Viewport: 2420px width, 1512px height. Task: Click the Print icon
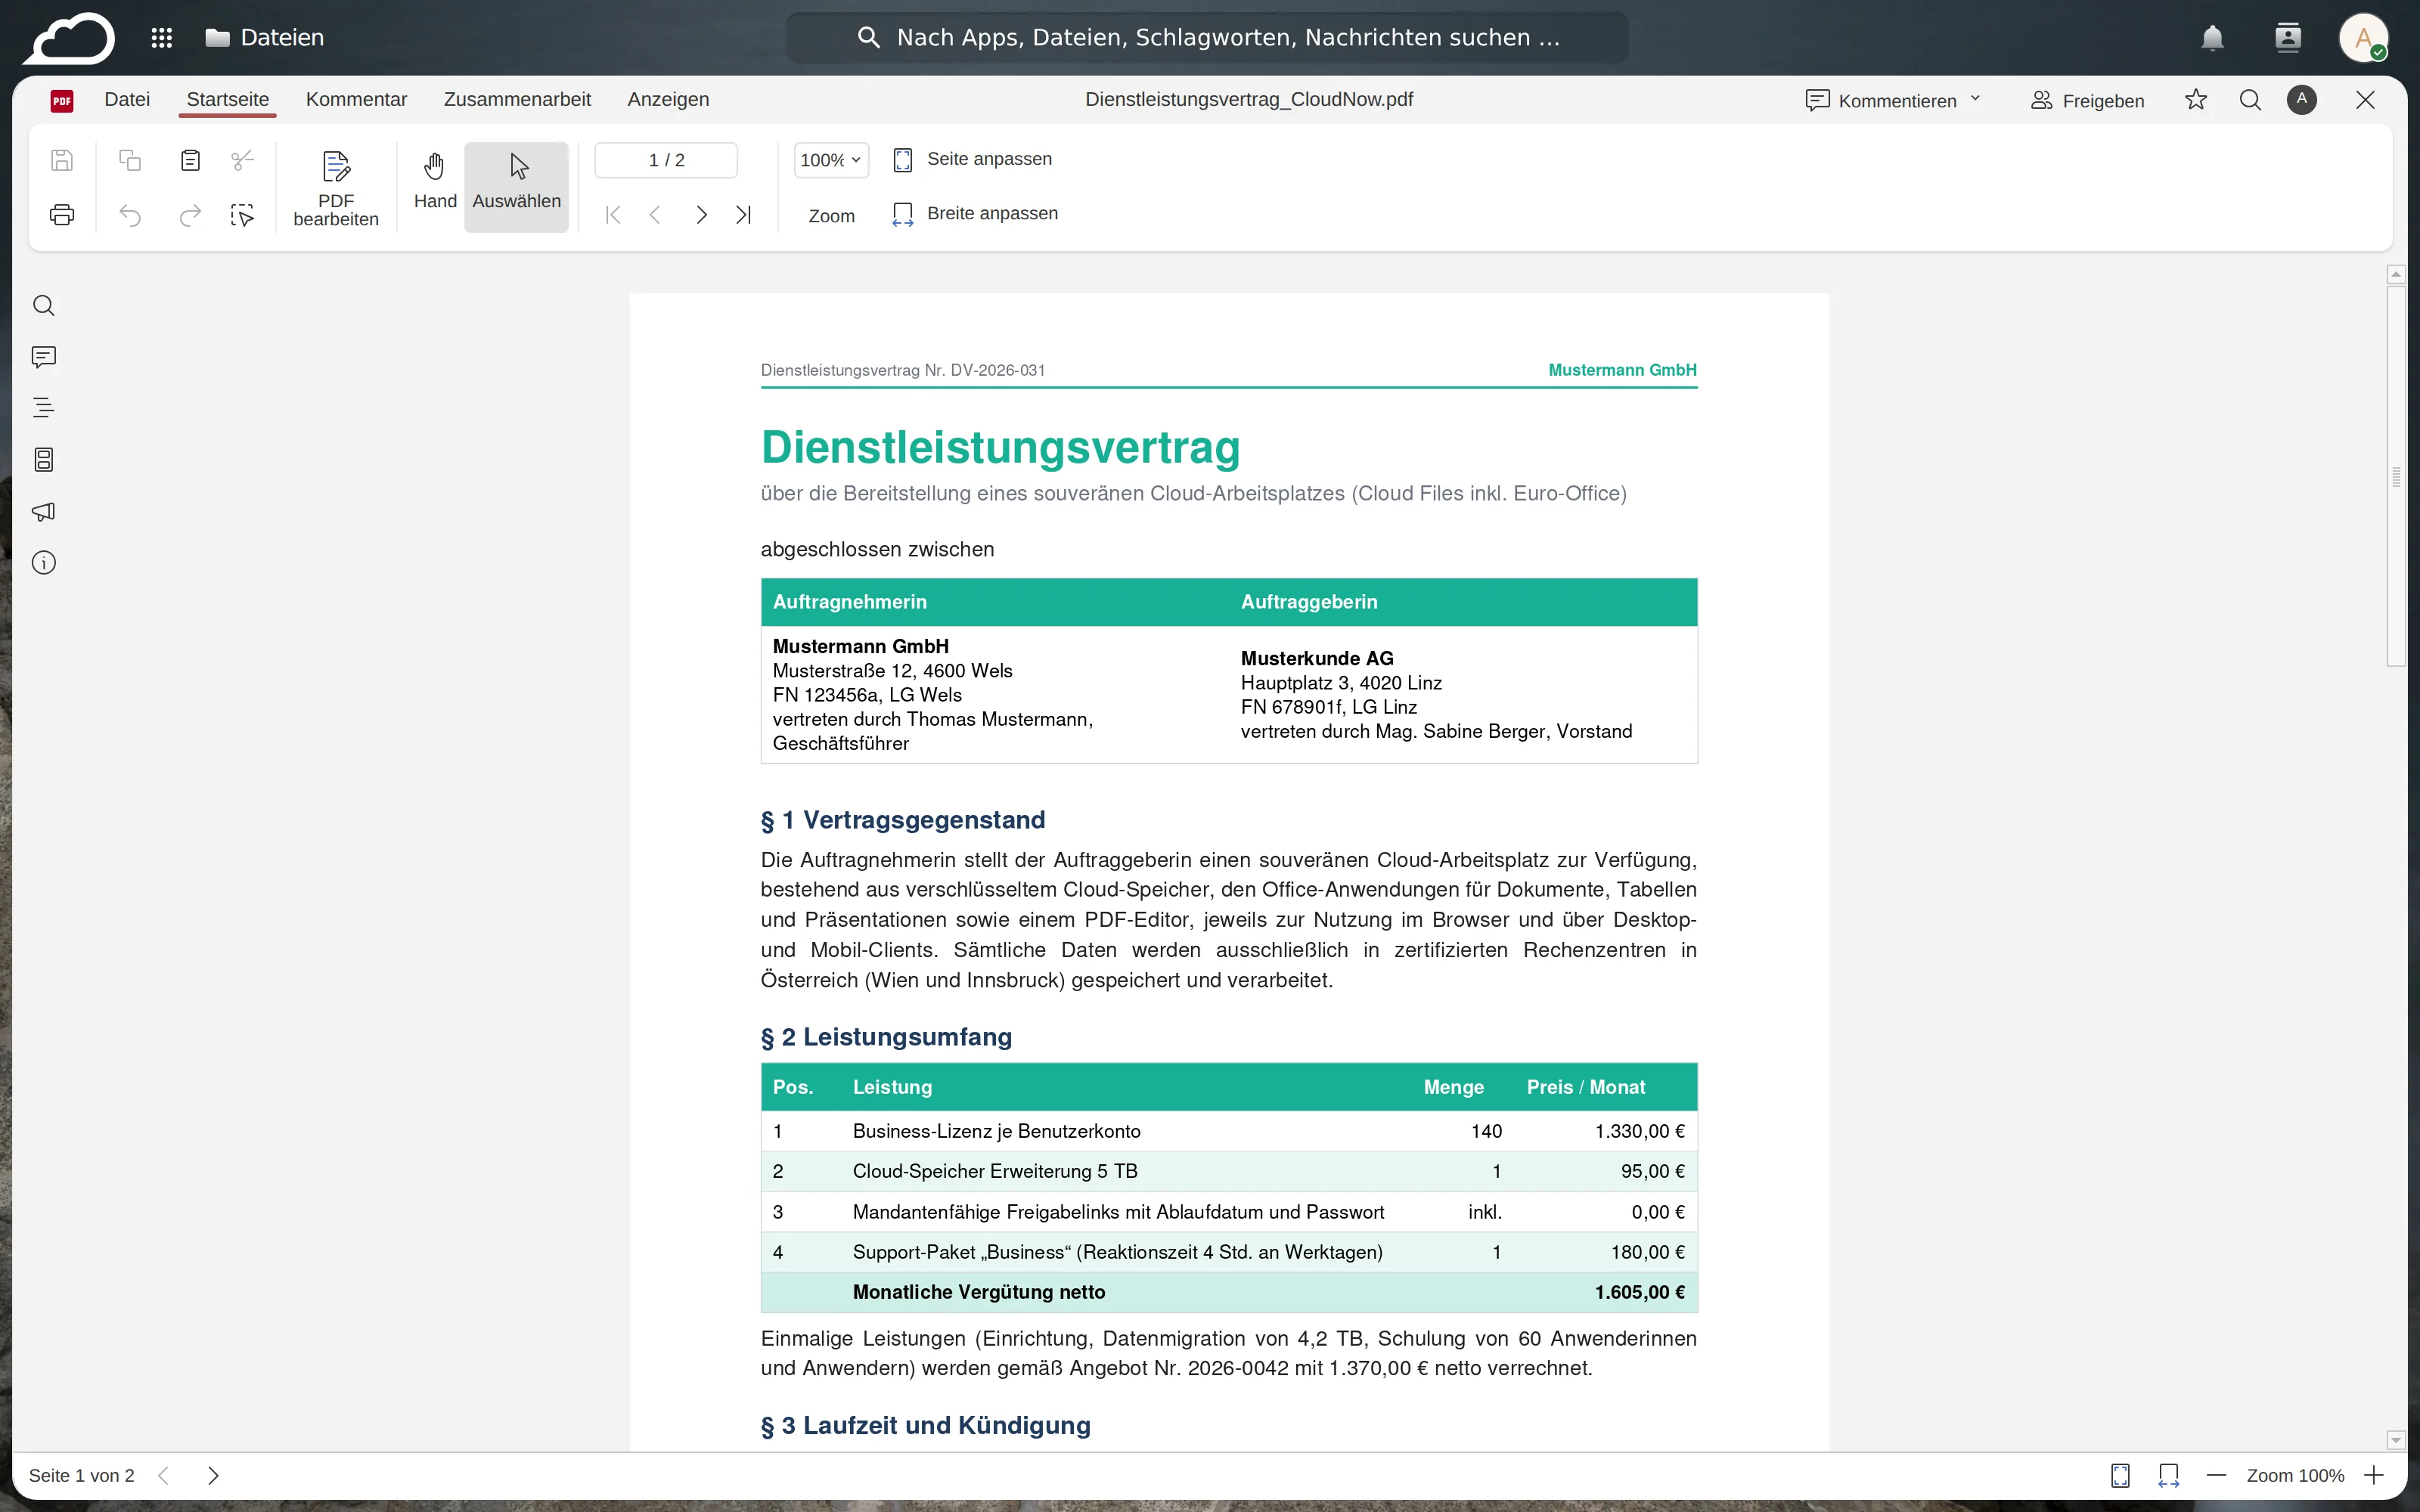click(x=62, y=215)
